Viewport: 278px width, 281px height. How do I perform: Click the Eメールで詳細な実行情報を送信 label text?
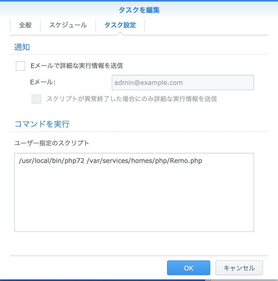pos(77,66)
